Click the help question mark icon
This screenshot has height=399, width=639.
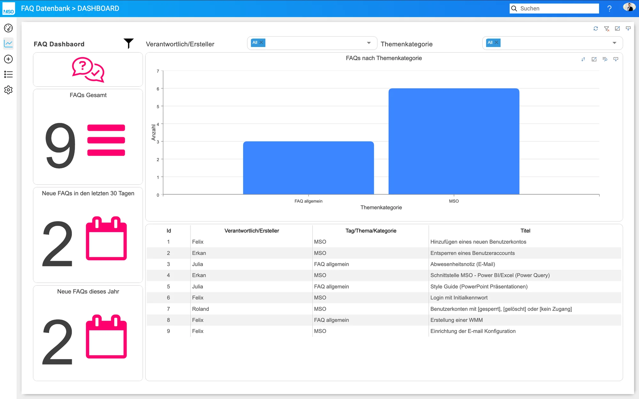(609, 9)
